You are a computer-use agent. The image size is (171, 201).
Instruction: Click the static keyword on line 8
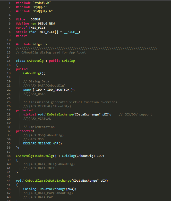point(21,32)
